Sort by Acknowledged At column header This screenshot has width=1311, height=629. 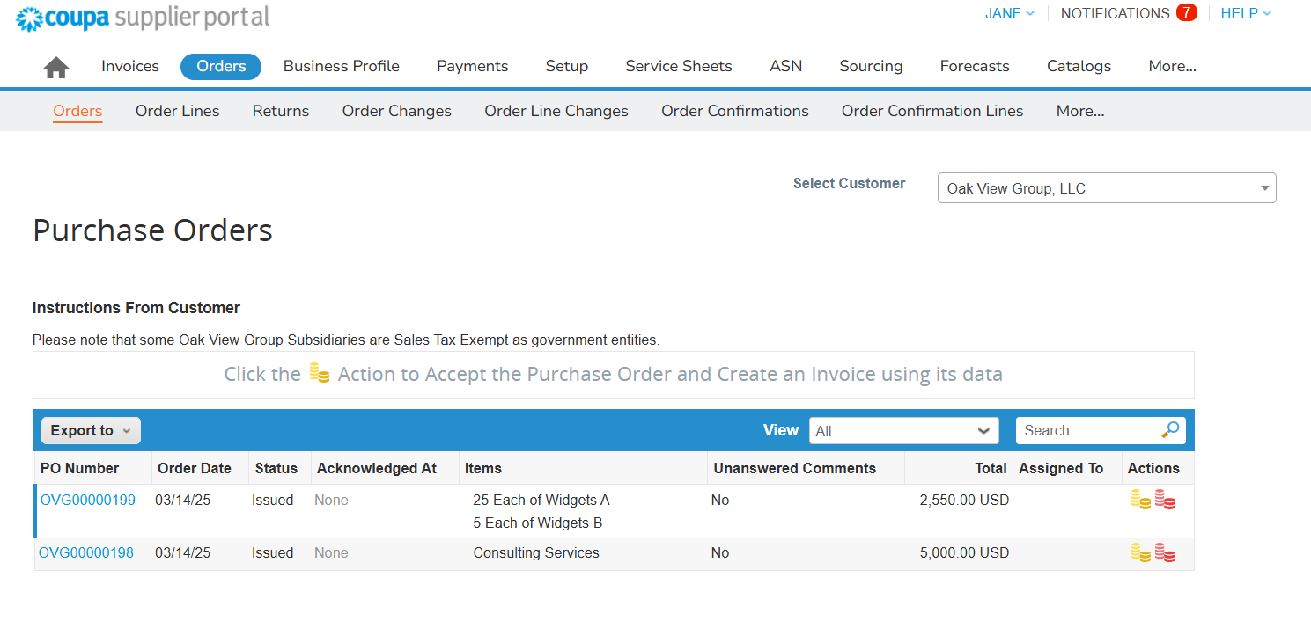pyautogui.click(x=377, y=468)
